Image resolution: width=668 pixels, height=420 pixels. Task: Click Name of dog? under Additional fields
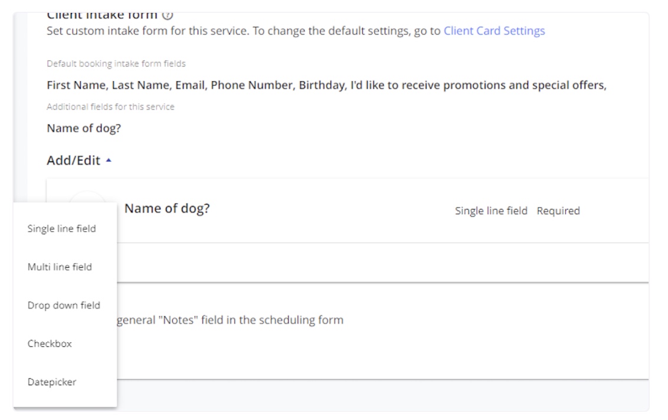(84, 128)
